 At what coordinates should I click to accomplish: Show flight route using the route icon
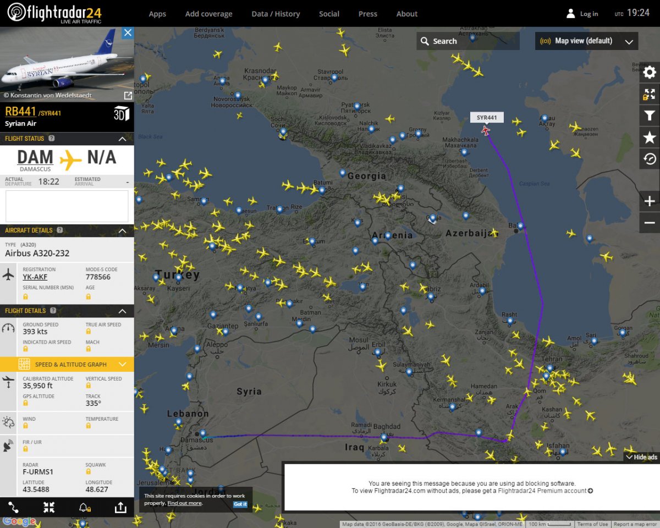pos(14,508)
